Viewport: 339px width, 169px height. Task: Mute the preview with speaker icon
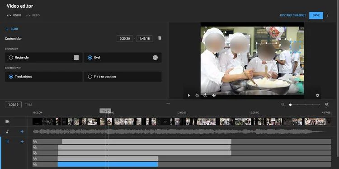[x=214, y=95]
